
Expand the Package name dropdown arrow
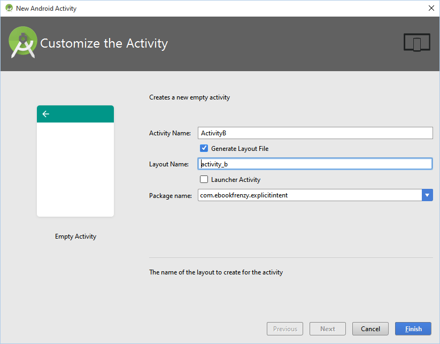coord(427,195)
